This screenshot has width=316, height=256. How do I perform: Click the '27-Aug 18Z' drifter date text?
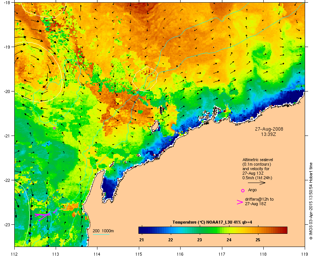tap(255, 204)
